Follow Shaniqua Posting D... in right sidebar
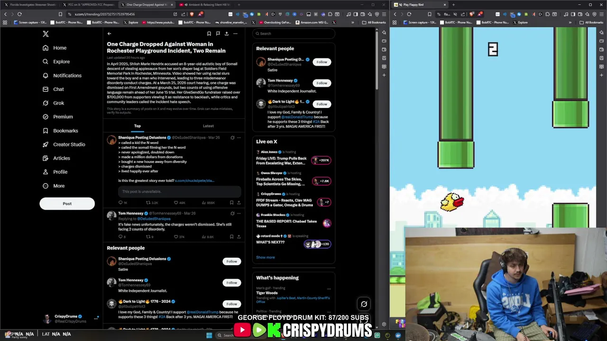Image resolution: width=607 pixels, height=341 pixels. tap(322, 62)
